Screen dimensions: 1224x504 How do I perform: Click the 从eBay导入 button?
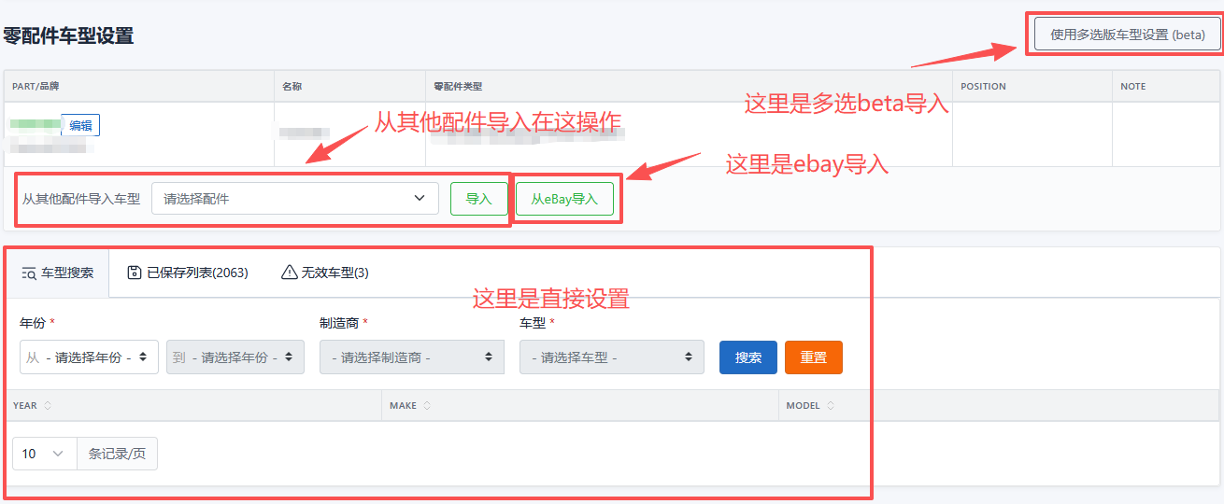tap(564, 199)
